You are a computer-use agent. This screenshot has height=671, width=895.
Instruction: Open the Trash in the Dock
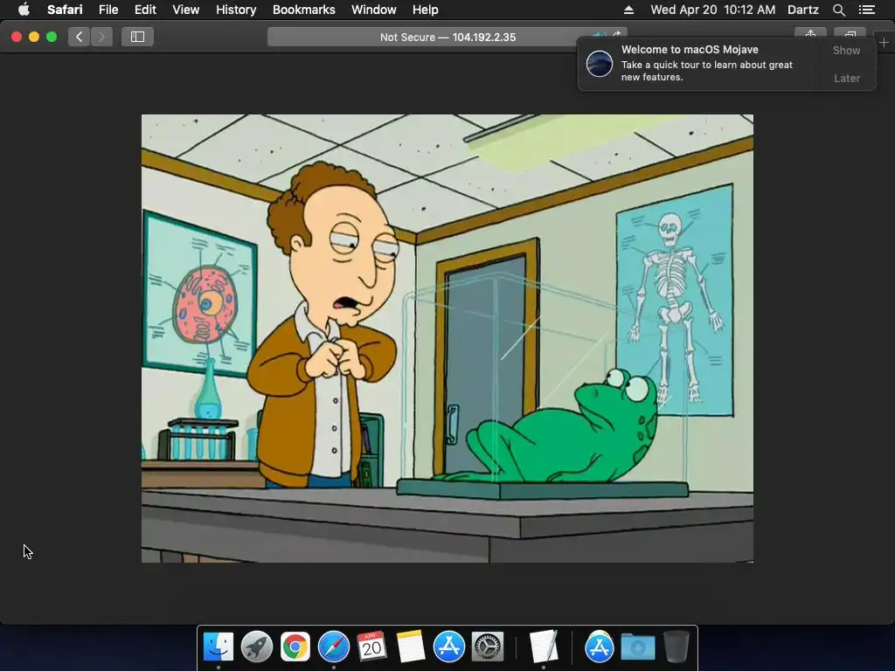click(676, 647)
